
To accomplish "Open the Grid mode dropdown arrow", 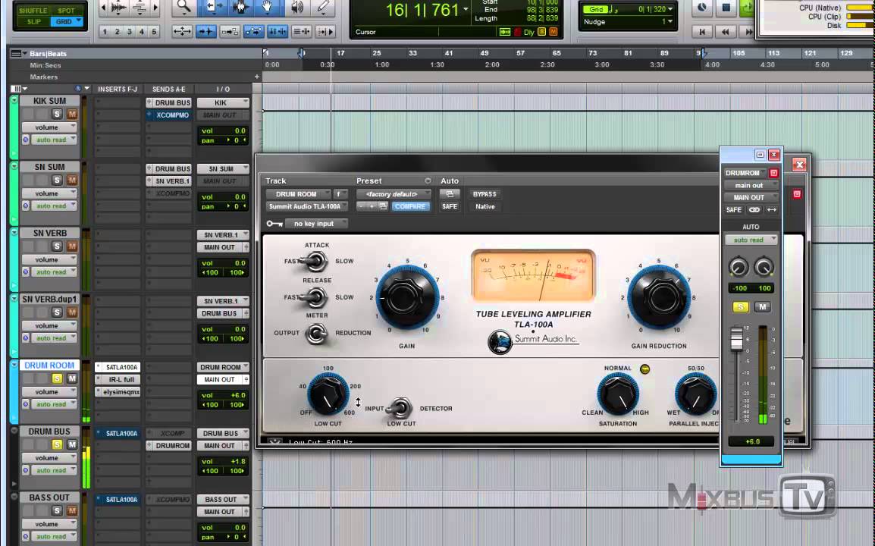I will coord(79,22).
